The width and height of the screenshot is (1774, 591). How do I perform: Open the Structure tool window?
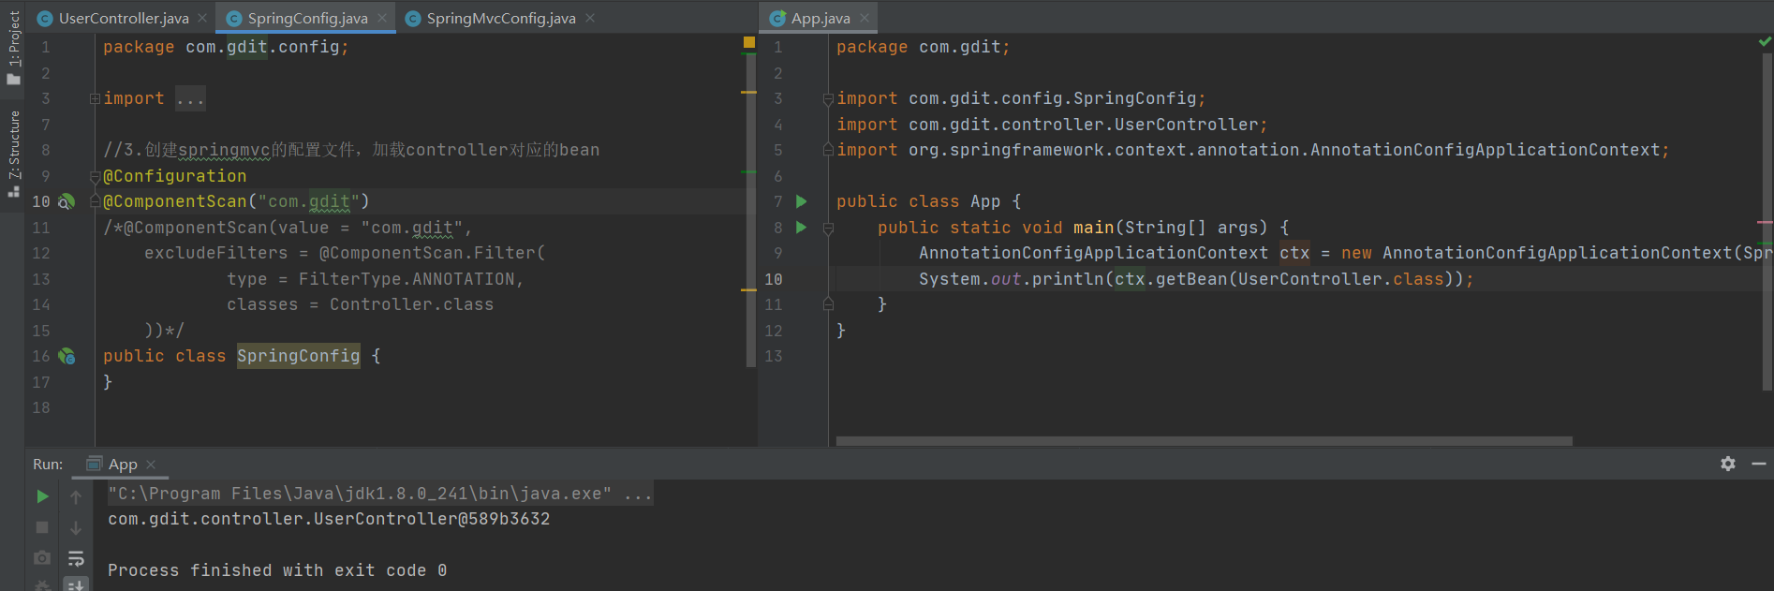click(x=13, y=153)
